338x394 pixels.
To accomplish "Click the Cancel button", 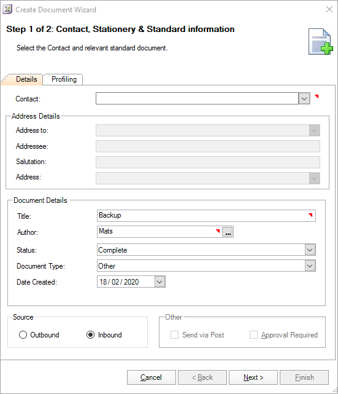I will (151, 377).
